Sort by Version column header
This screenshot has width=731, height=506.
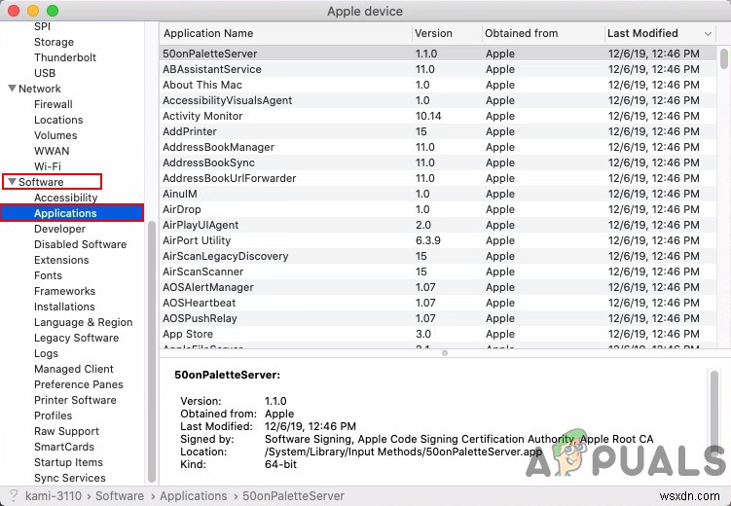coord(447,33)
